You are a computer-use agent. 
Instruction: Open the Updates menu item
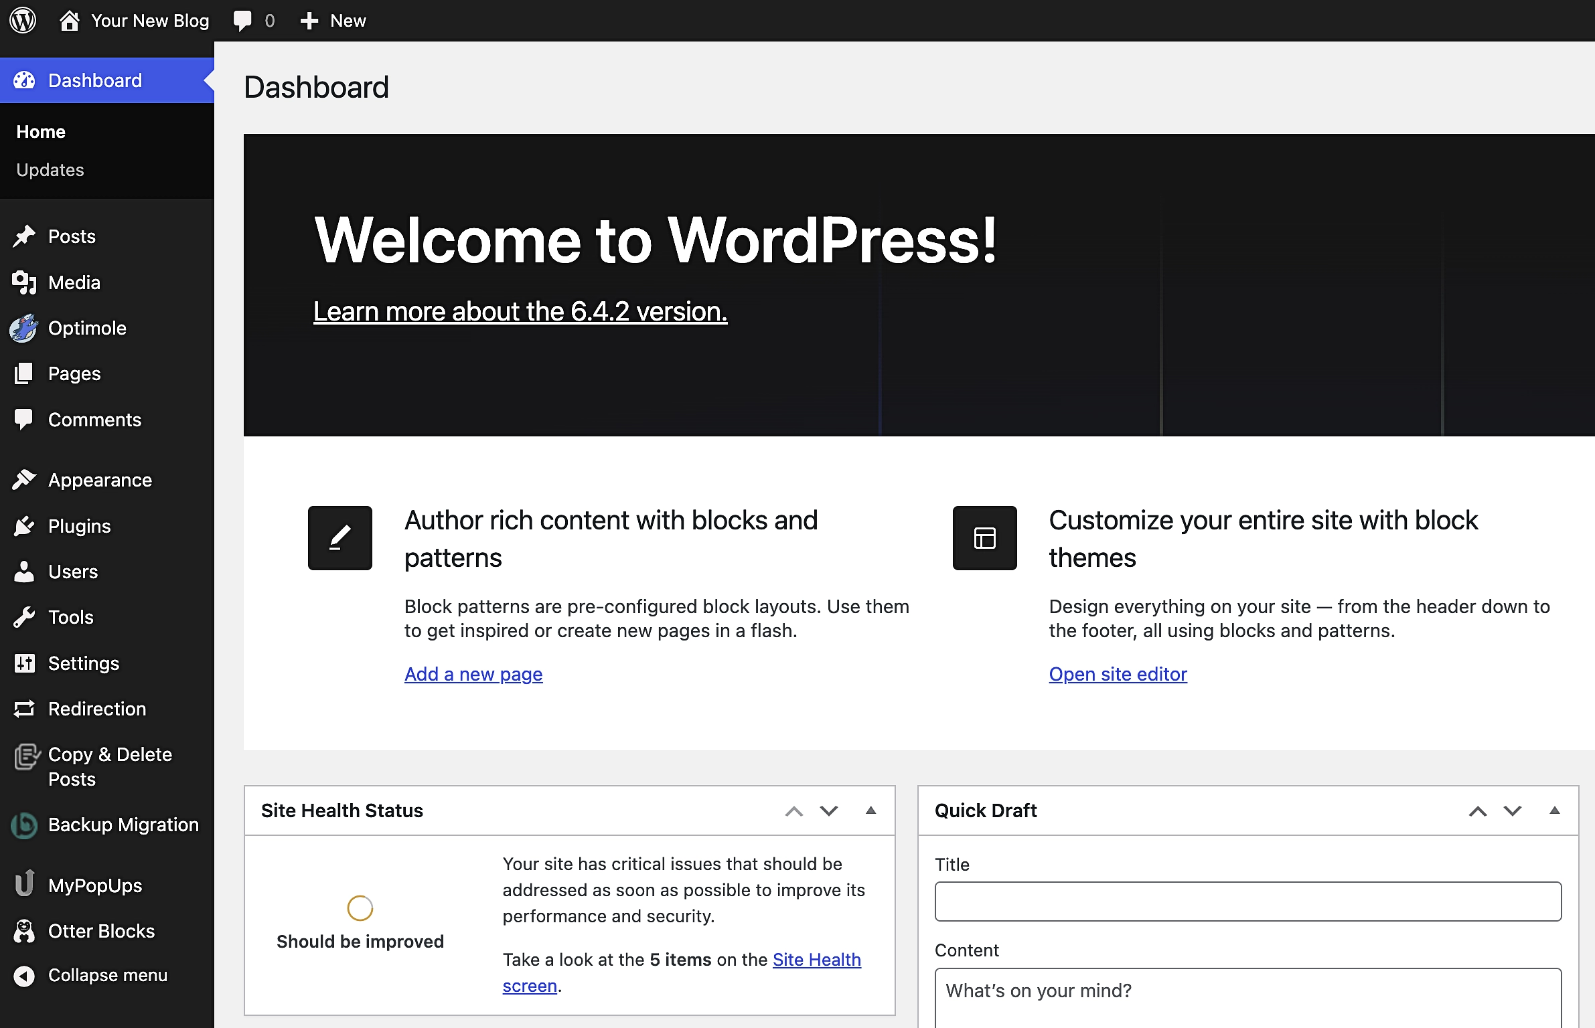[50, 169]
